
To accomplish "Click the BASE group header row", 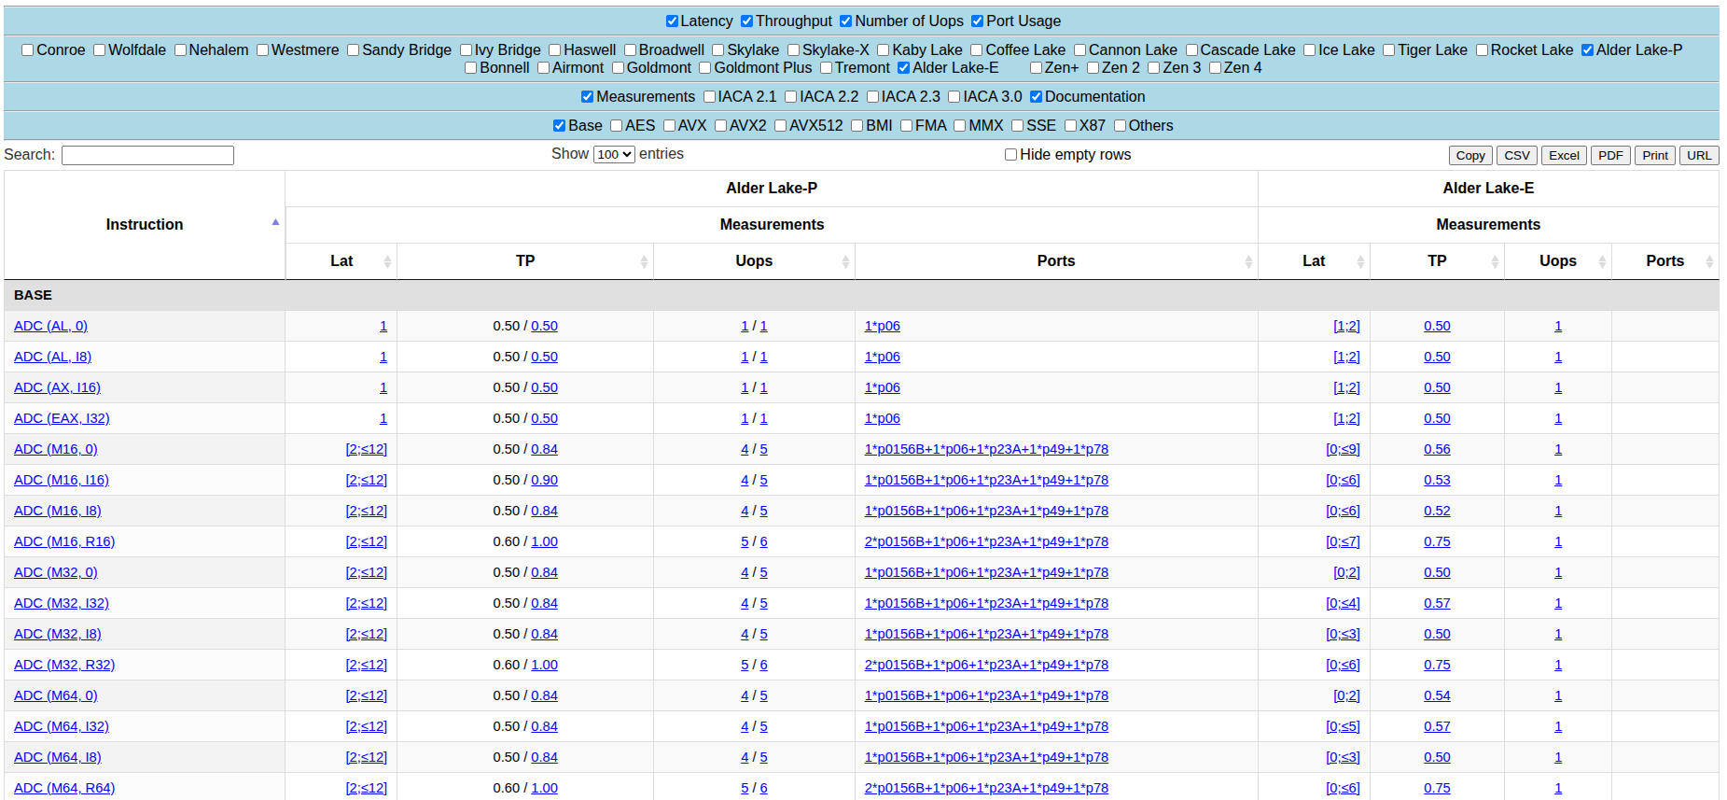I will coord(861,295).
